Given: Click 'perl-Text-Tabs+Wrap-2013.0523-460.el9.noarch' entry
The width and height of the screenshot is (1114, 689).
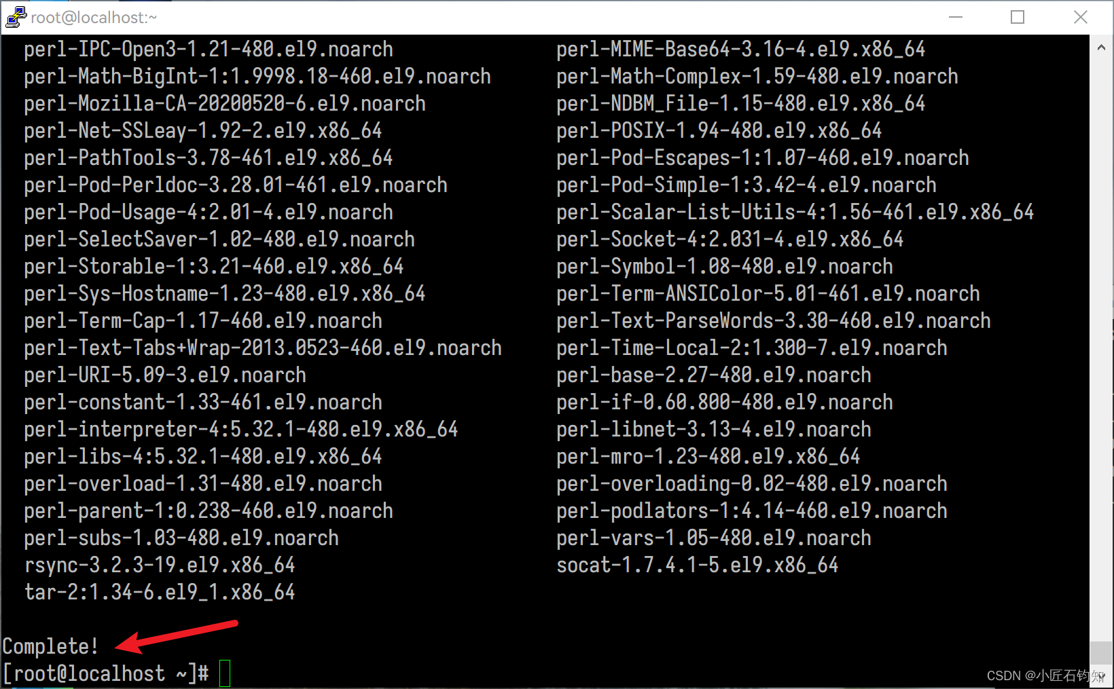Looking at the screenshot, I should point(263,348).
